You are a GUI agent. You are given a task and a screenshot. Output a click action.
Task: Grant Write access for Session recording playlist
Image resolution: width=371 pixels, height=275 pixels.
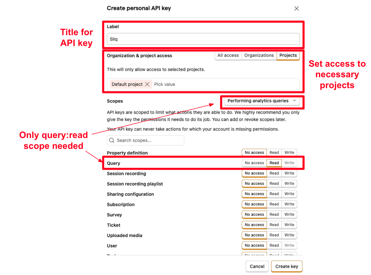pyautogui.click(x=289, y=184)
